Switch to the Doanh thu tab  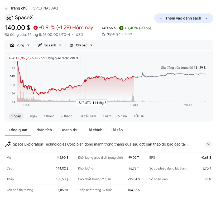[x=69, y=130]
